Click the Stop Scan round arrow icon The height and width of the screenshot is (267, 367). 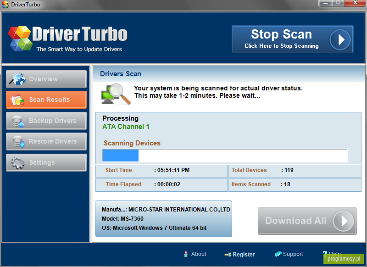click(x=340, y=39)
